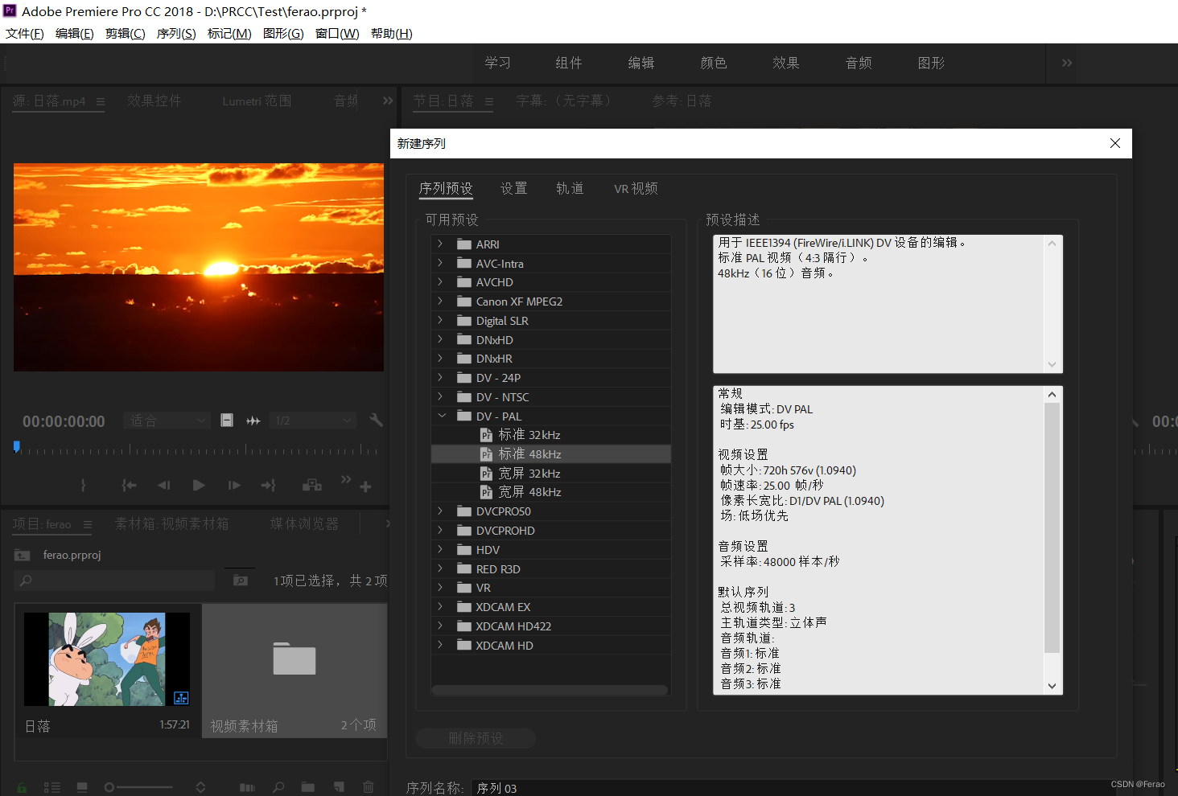
Task: Expand the HDV preset folder
Action: pos(440,549)
